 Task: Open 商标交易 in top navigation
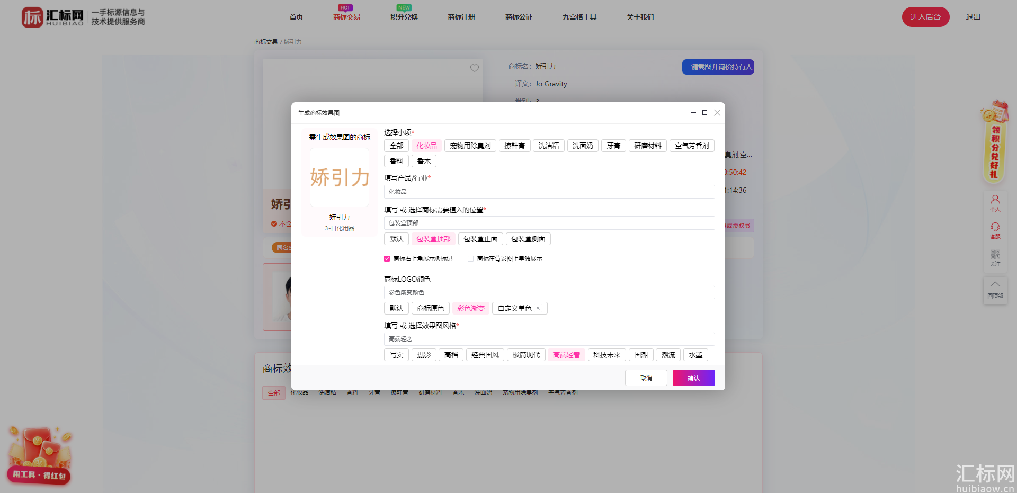(346, 17)
